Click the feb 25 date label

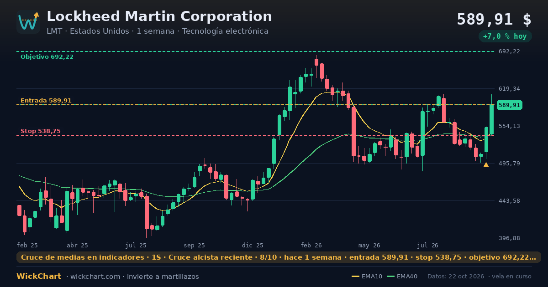tap(27, 245)
